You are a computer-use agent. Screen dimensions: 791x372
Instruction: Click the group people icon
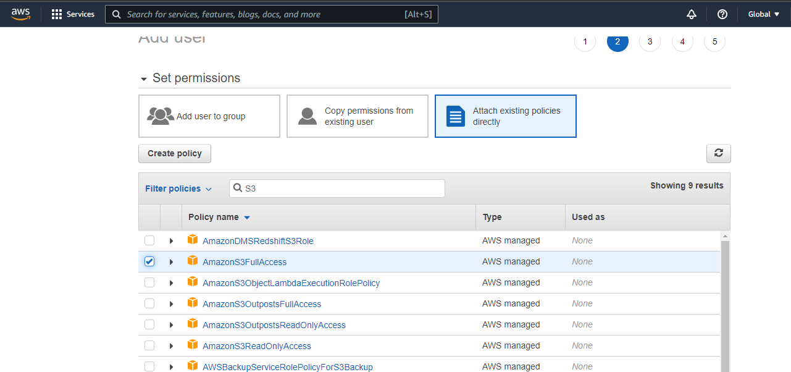pos(161,116)
